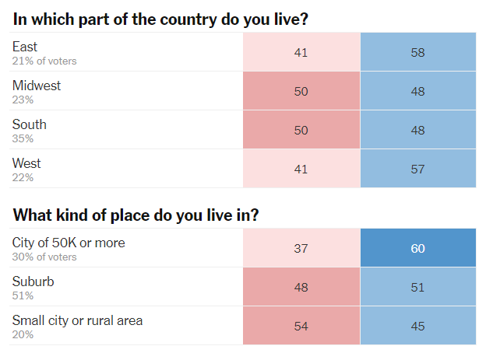Click the light pink 37 cell
Viewport: 493px width, 360px height.
pos(301,248)
